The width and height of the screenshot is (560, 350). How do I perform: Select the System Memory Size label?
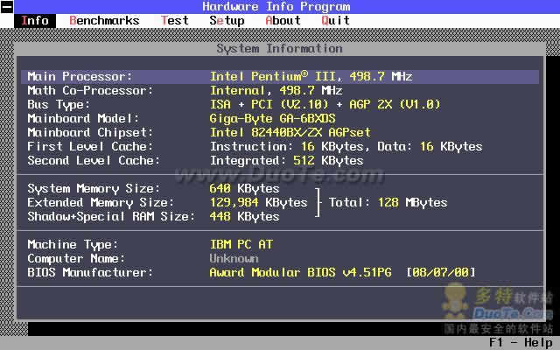tap(94, 189)
